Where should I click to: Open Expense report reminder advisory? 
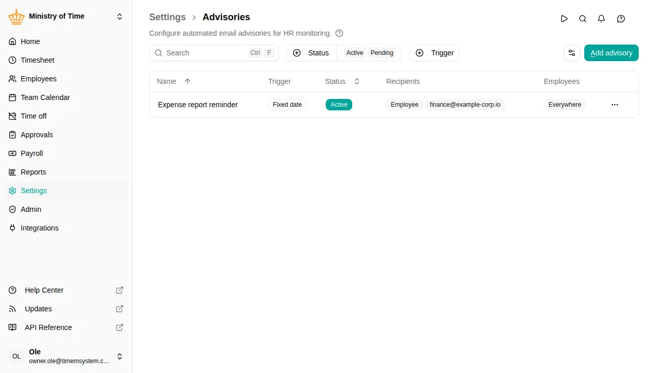pos(198,105)
